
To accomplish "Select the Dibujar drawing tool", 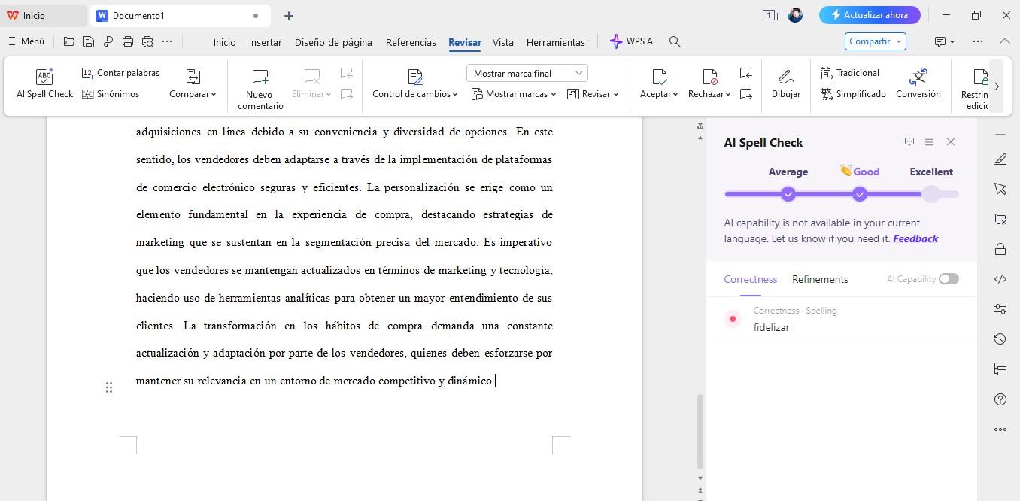I will [x=785, y=83].
